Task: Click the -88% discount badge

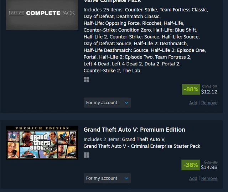Action: [x=191, y=89]
